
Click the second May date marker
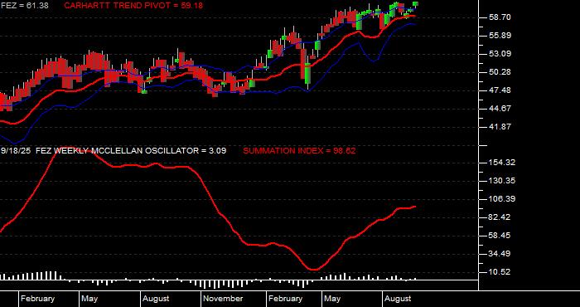click(x=331, y=299)
